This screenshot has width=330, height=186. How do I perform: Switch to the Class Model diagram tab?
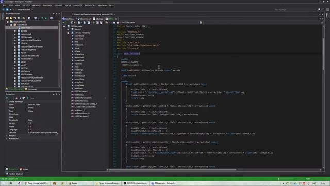(84, 19)
